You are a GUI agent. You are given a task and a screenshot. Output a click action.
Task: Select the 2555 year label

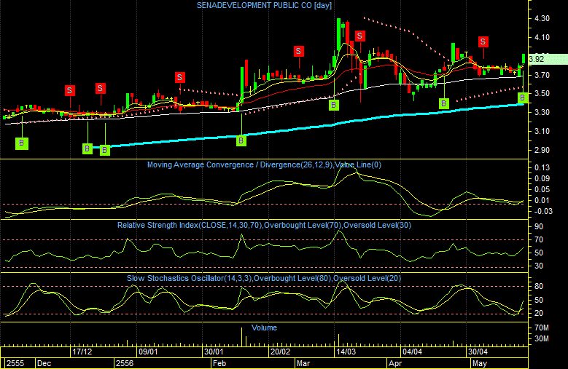(x=15, y=363)
